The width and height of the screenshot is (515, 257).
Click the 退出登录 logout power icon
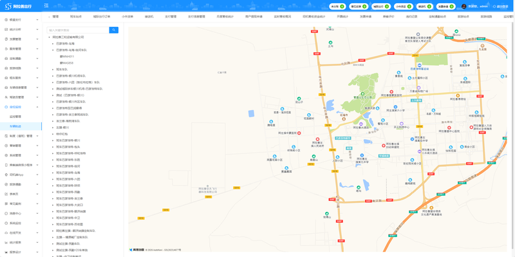(x=494, y=6)
